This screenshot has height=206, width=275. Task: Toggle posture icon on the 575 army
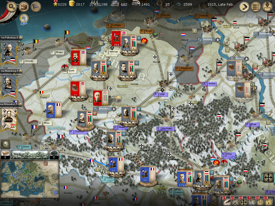point(139,39)
